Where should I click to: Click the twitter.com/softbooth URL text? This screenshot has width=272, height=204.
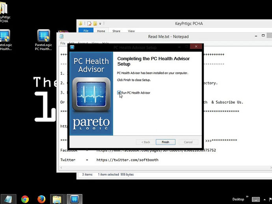click(127, 160)
